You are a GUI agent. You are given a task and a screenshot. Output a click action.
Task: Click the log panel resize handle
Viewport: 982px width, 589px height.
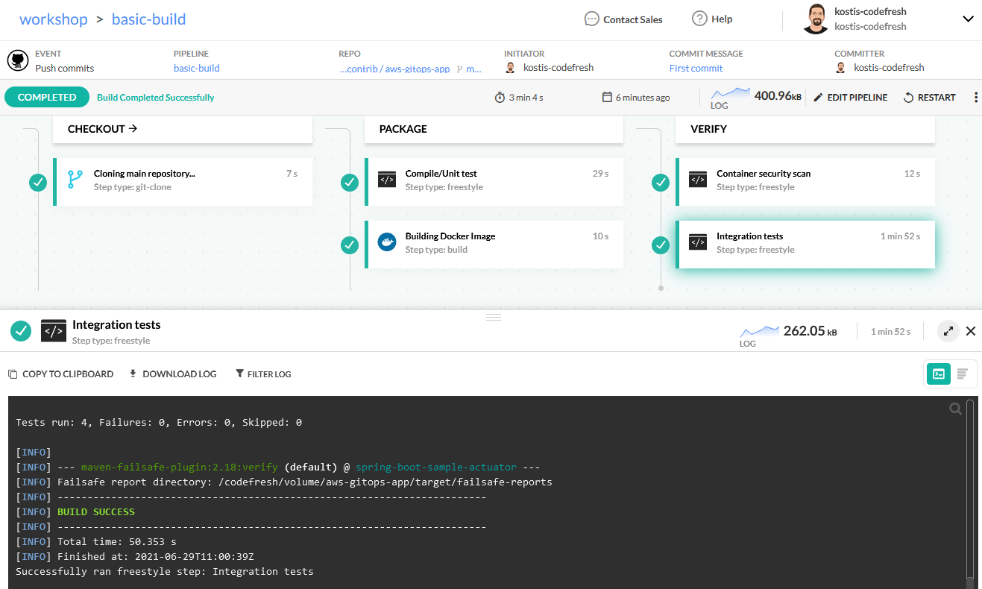[494, 317]
